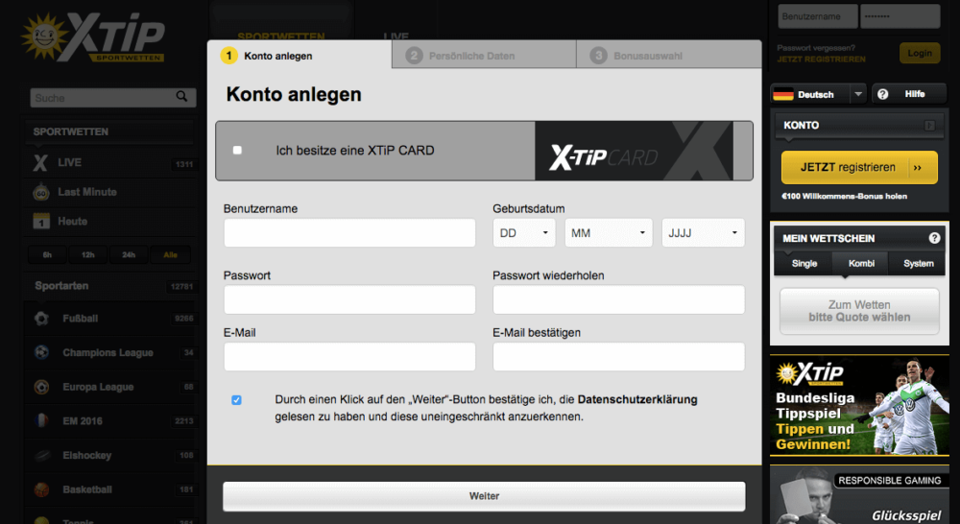Screen dimensions: 960x524
Task: Check the 'Ich besitze eine XTiP CARD' box
Action: (237, 150)
